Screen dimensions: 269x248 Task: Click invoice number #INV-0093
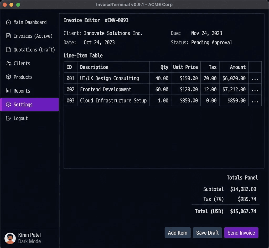(117, 20)
